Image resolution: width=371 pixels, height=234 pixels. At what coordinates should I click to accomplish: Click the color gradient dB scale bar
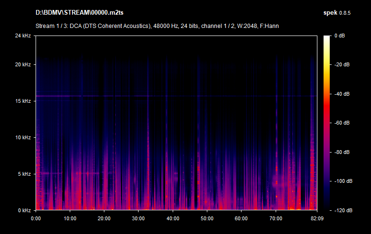327,123
